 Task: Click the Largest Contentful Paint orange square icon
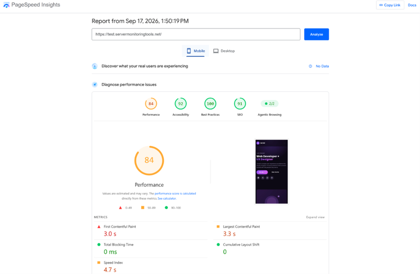[218, 227]
